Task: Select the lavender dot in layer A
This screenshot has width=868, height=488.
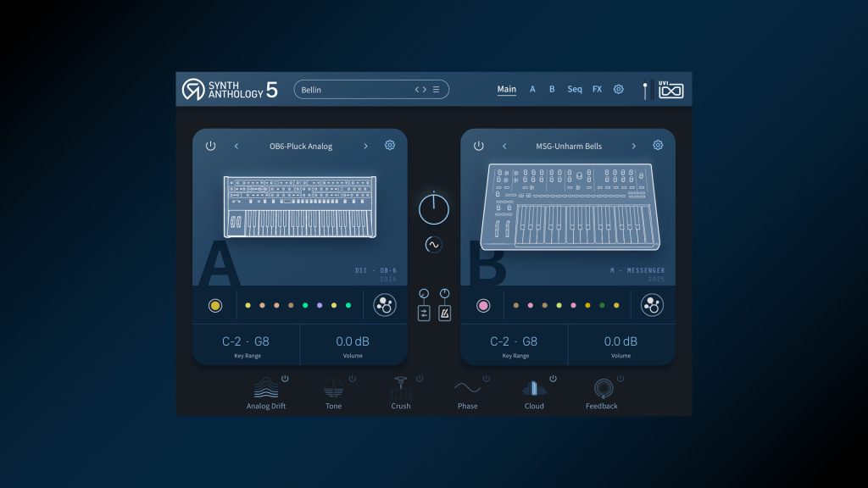Action: [320, 305]
